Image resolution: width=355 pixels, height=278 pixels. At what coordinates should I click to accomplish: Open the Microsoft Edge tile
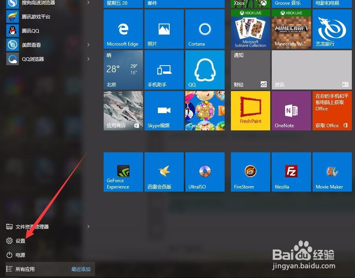(123, 29)
